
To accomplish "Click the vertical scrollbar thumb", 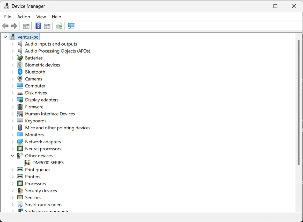I will pyautogui.click(x=299, y=102).
